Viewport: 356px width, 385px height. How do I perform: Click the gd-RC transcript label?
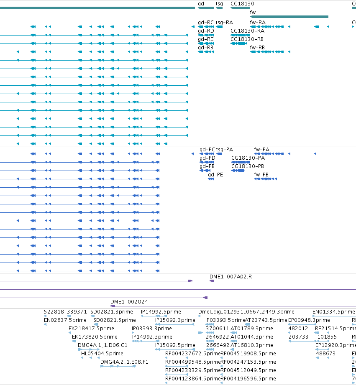click(206, 23)
